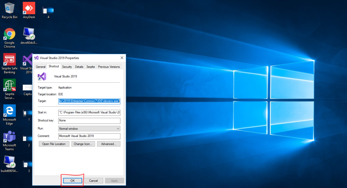Select the deve60dc8 remote desktop shortcut
The width and height of the screenshot is (347, 188).
29,36
